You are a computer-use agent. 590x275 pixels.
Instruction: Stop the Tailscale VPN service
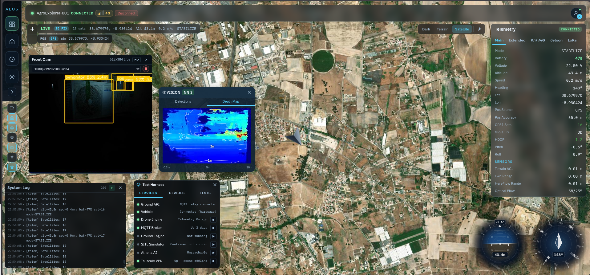click(x=213, y=261)
